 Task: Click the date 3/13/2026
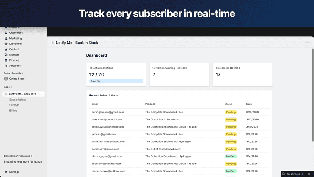pyautogui.click(x=252, y=112)
